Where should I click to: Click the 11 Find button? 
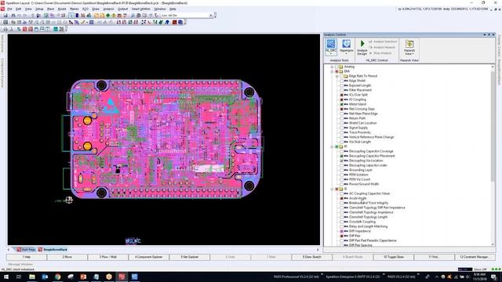[x=434, y=257]
